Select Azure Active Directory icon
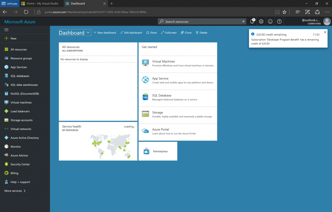The image size is (332, 212). point(6,138)
